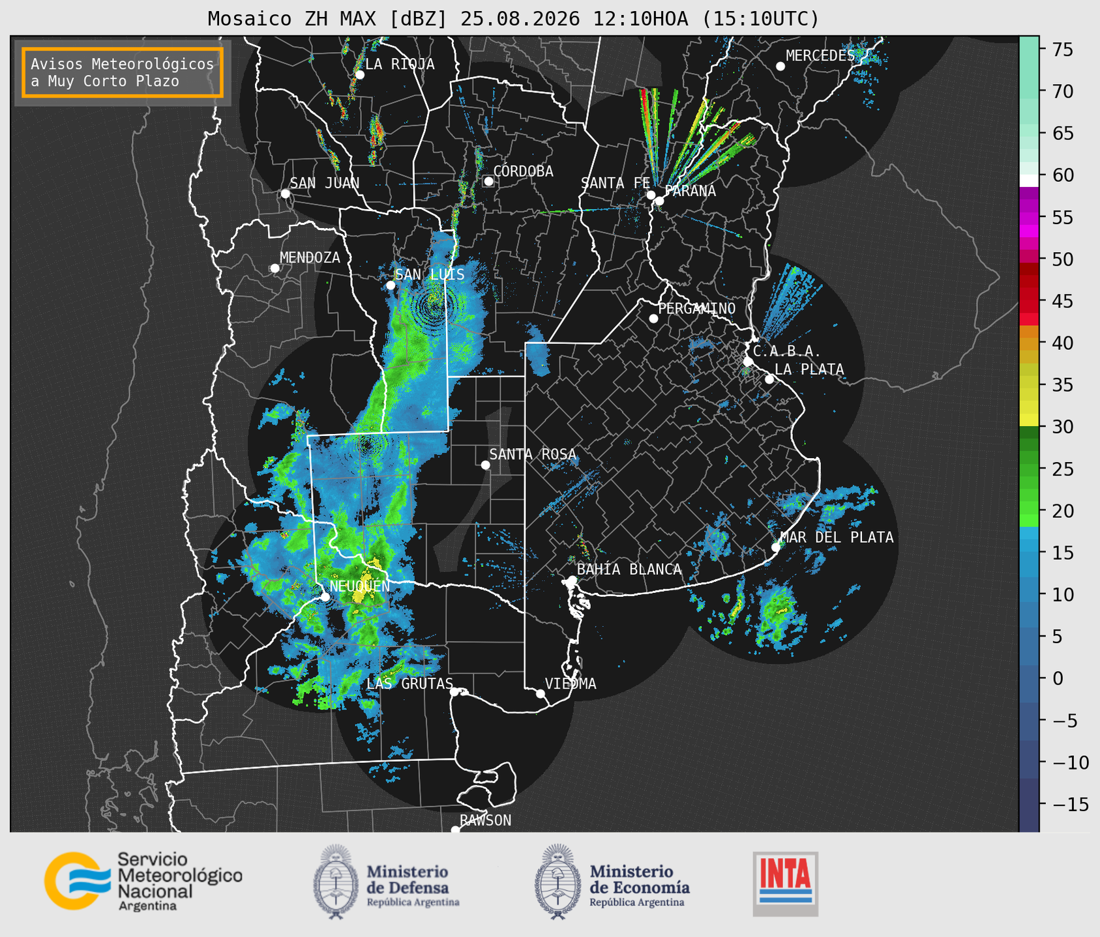Screen dimensions: 1100x937
Task: Click the Mar del Plata city marker
Action: (776, 547)
